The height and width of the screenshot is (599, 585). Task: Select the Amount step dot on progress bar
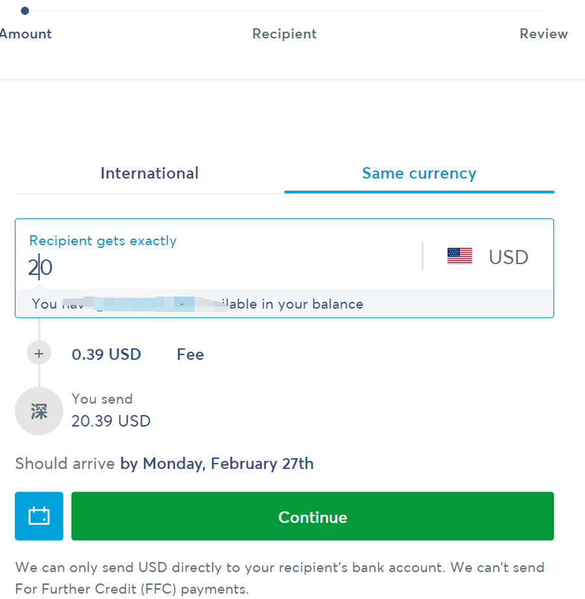(25, 10)
